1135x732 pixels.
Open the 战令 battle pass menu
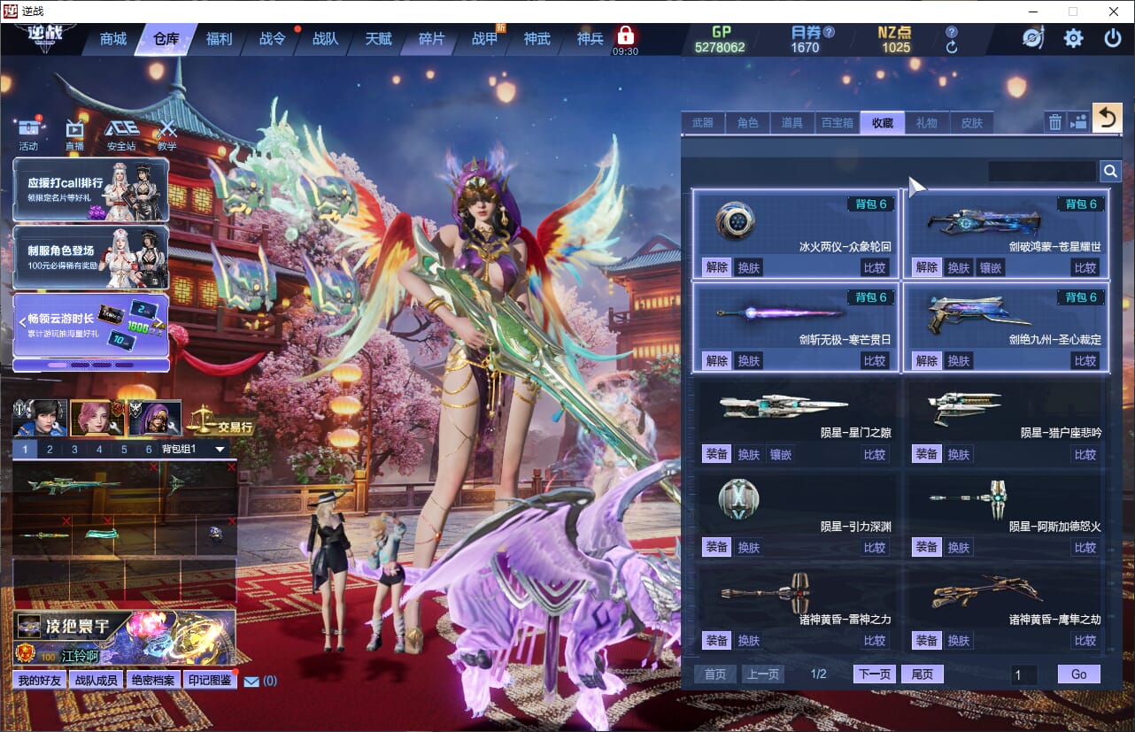[x=273, y=39]
